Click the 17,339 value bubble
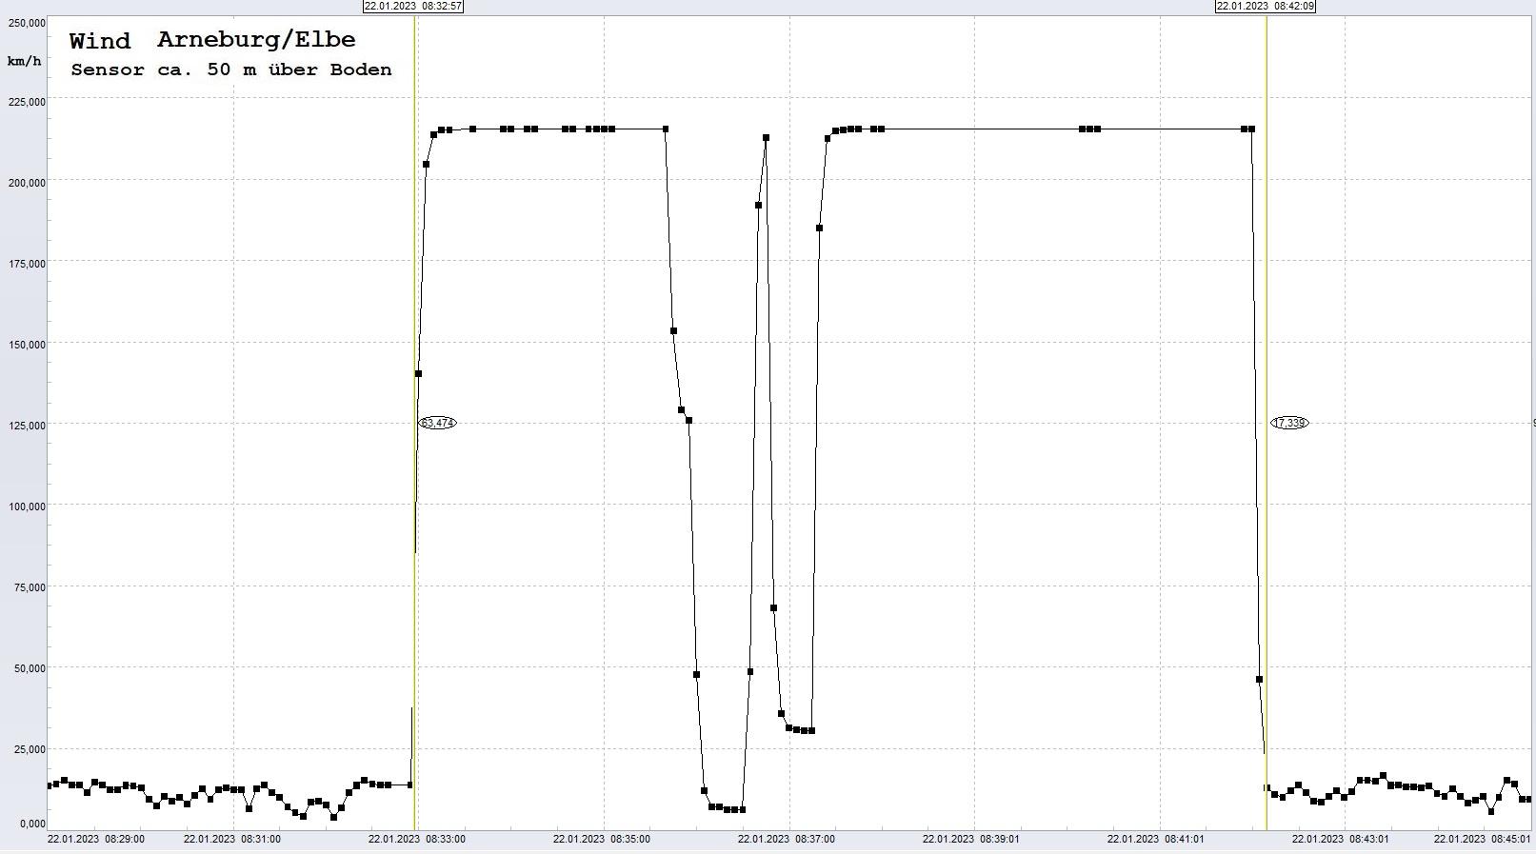Viewport: 1536px width, 854px height. point(1289,423)
